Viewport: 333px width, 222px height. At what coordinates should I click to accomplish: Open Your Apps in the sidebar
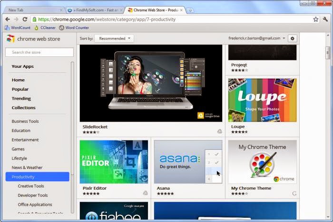[x=23, y=66]
